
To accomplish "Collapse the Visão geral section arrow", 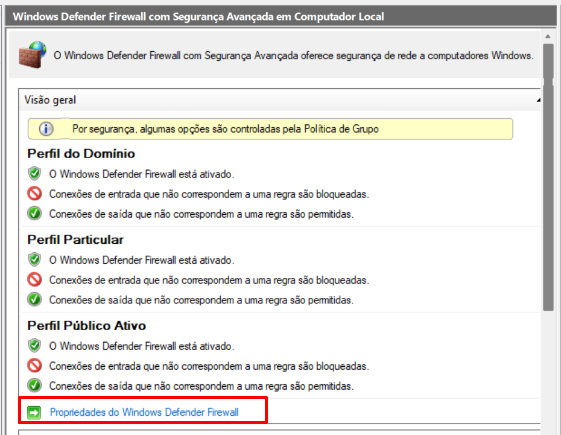I will [x=538, y=100].
